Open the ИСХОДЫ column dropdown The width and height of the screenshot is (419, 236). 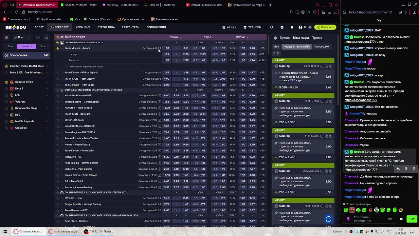point(176,37)
